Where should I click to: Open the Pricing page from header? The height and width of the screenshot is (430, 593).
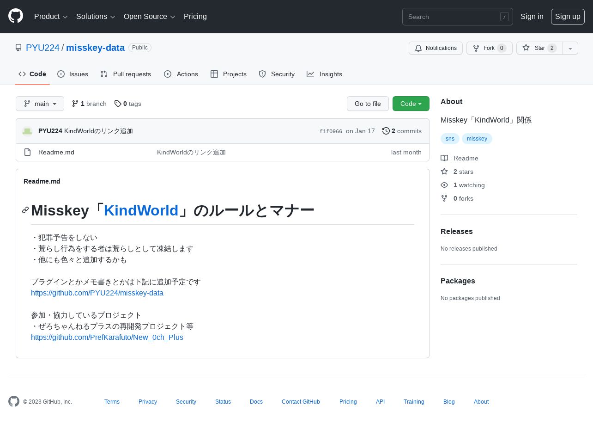point(195,17)
